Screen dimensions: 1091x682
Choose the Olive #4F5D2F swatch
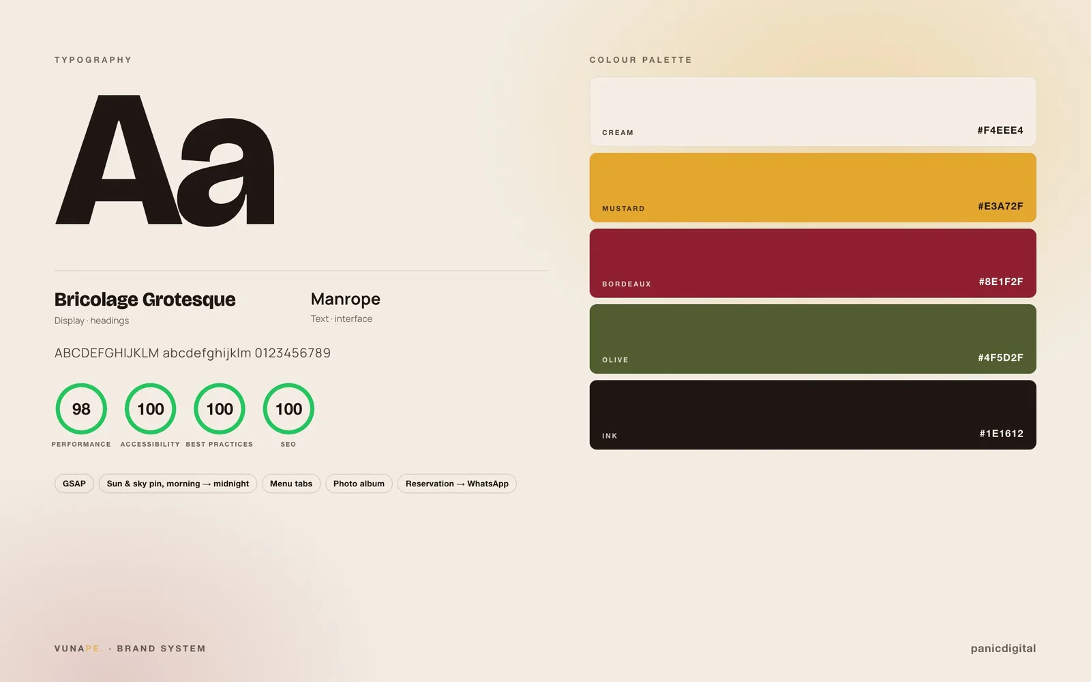coord(812,339)
